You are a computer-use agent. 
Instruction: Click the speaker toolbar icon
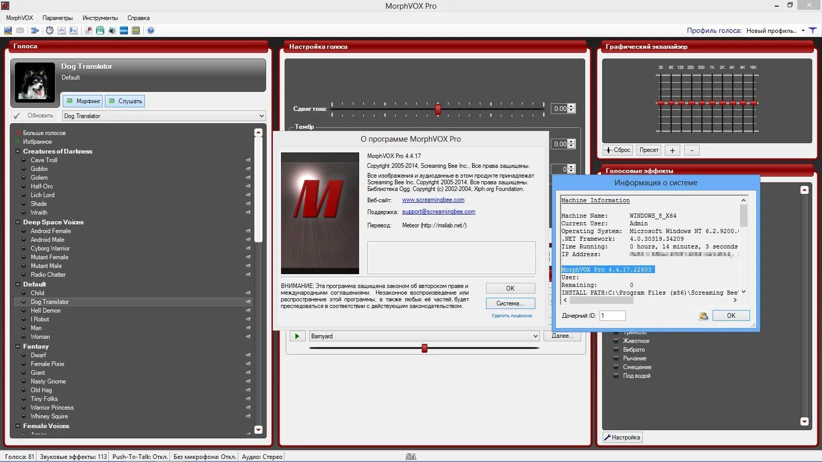111,30
